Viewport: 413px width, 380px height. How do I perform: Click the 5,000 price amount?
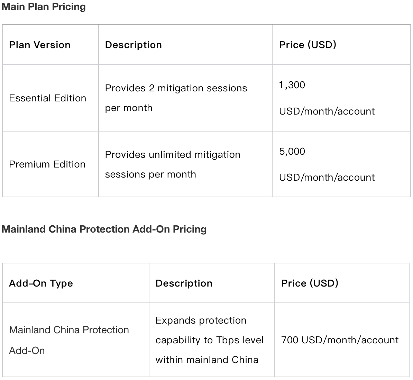pyautogui.click(x=292, y=152)
